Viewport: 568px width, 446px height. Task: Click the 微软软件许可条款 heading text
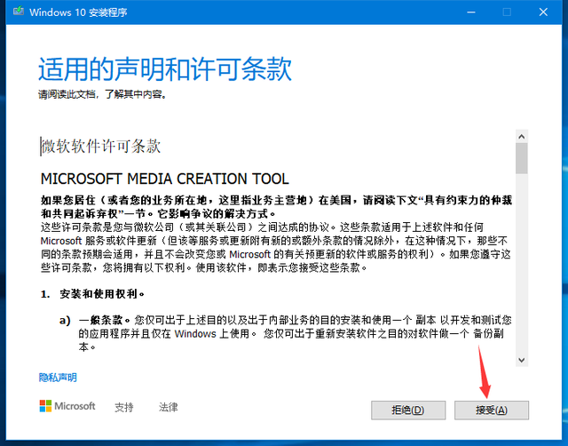click(100, 146)
